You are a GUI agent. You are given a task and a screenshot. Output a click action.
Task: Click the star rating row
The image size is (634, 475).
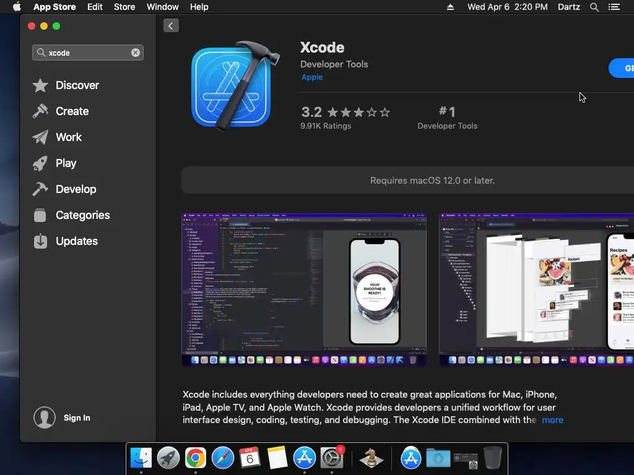coord(358,113)
